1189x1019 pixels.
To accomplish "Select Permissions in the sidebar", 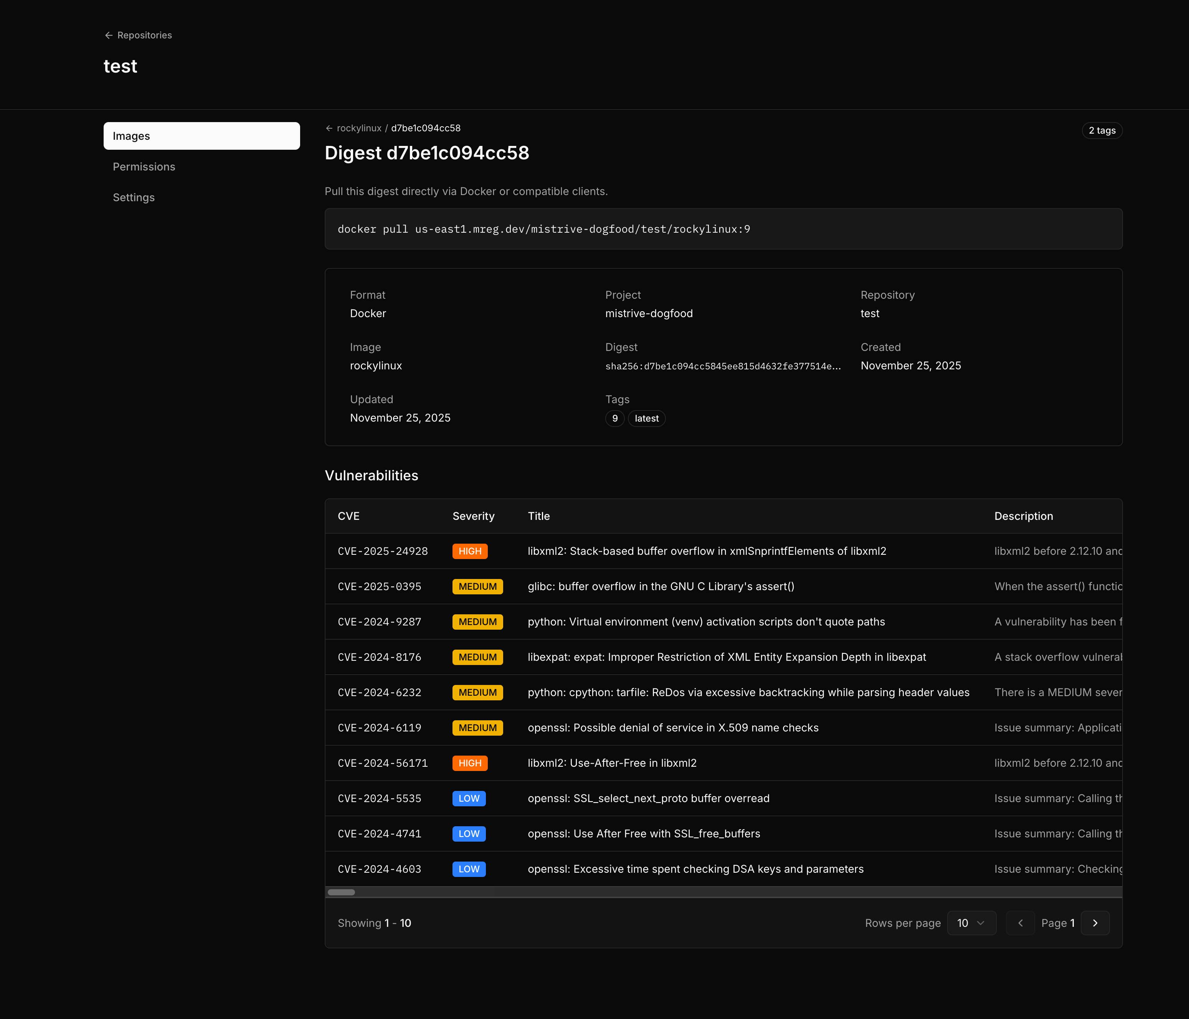I will pyautogui.click(x=144, y=167).
